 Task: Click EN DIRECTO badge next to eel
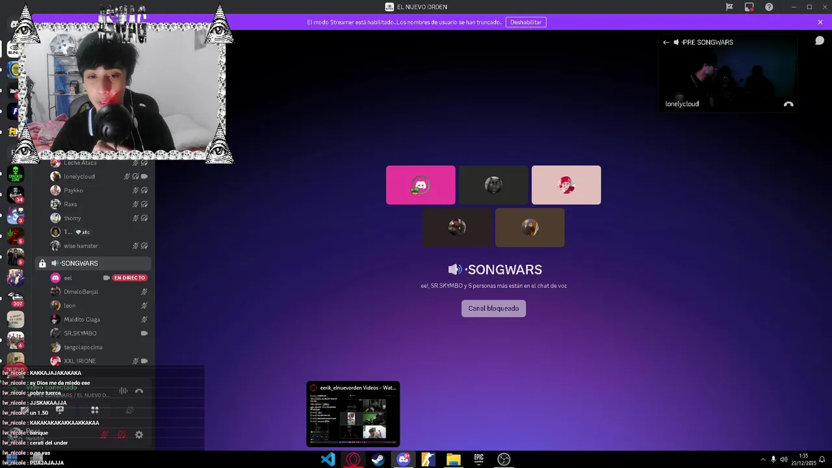coord(130,278)
